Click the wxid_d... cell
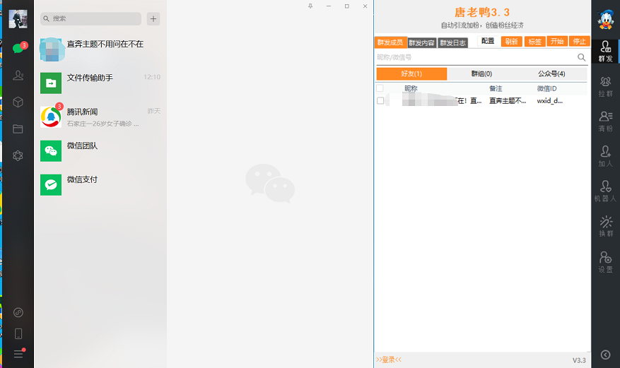This screenshot has height=368, width=620. pyautogui.click(x=549, y=101)
